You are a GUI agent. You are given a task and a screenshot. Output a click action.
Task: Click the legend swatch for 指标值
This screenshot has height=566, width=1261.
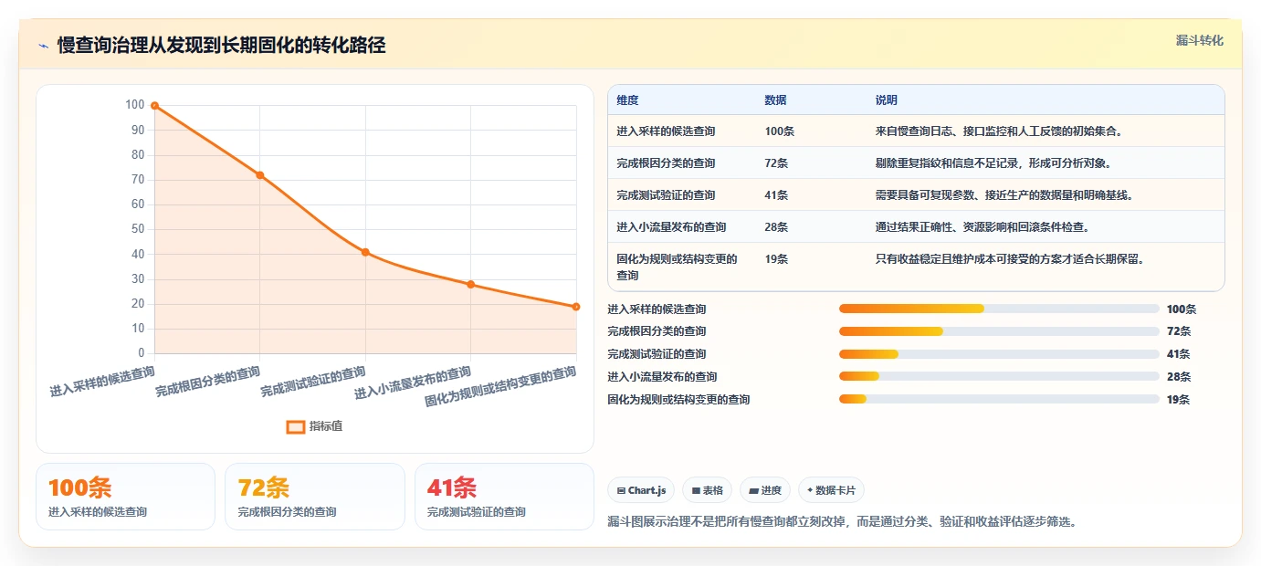296,426
